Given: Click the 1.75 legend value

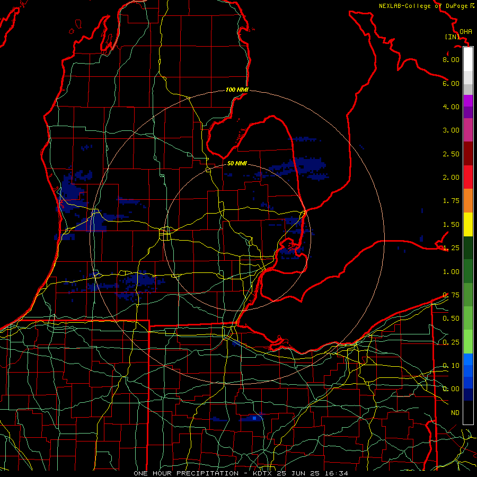Looking at the screenshot, I should (x=451, y=201).
